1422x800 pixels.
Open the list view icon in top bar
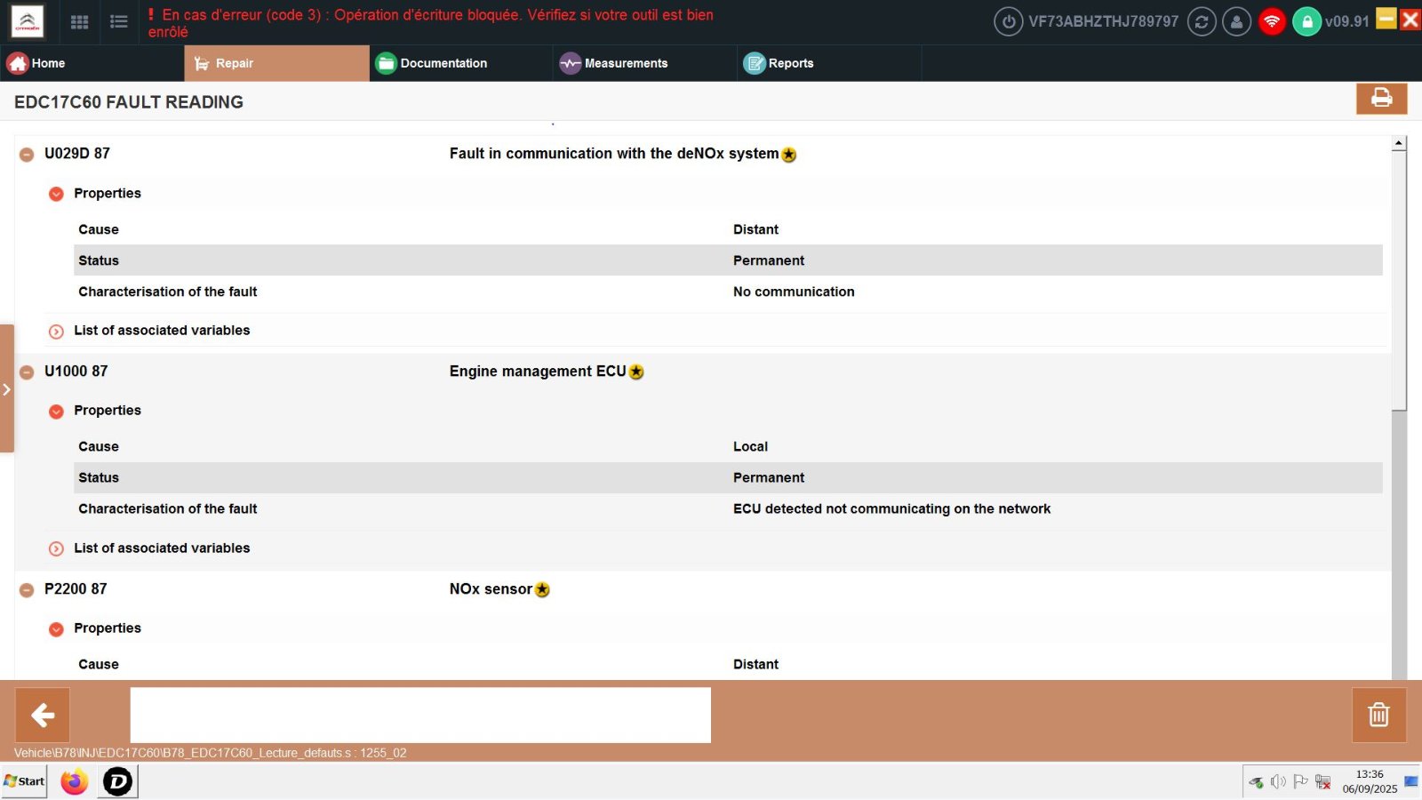pyautogui.click(x=118, y=22)
